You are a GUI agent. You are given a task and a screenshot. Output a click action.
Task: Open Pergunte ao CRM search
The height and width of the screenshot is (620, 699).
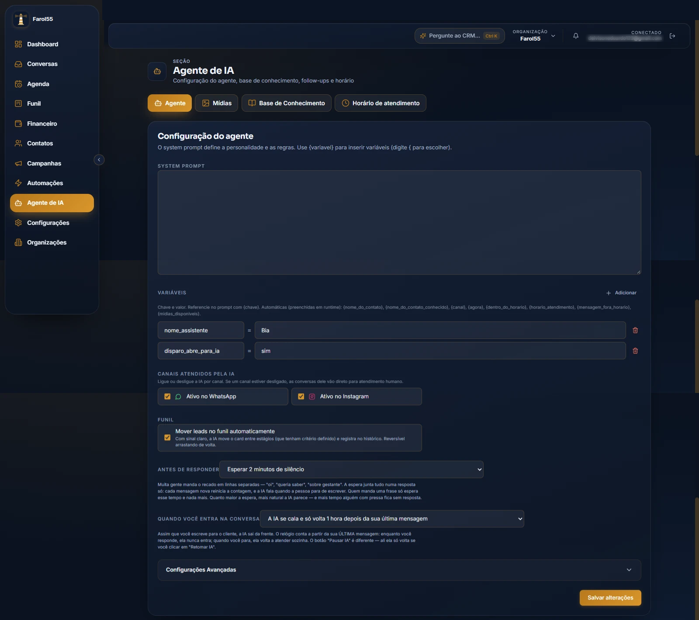[460, 36]
